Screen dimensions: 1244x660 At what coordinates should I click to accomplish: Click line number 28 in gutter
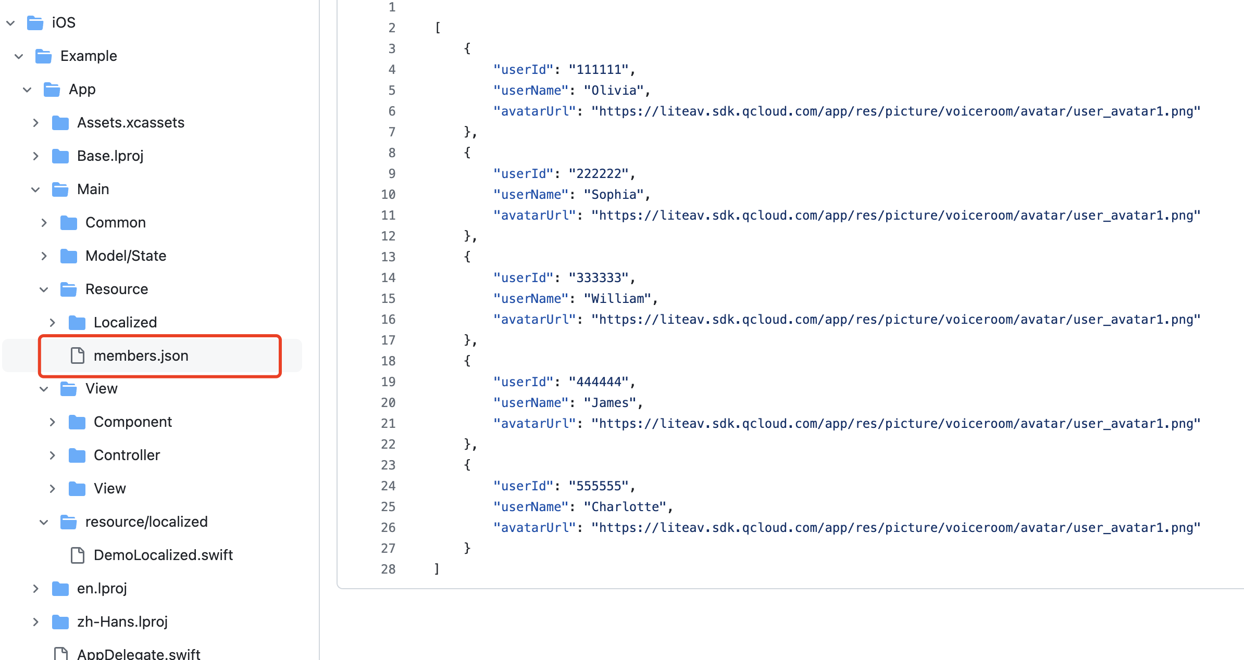[x=388, y=569]
